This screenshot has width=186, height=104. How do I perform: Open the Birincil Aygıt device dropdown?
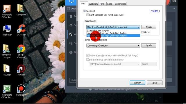coord(113,27)
